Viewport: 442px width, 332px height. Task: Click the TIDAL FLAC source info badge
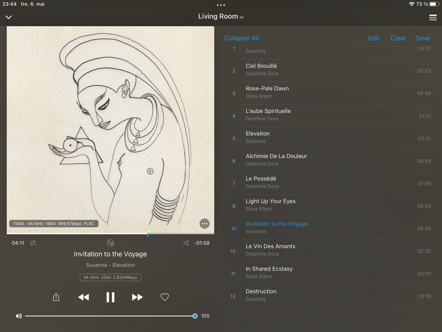pos(54,223)
